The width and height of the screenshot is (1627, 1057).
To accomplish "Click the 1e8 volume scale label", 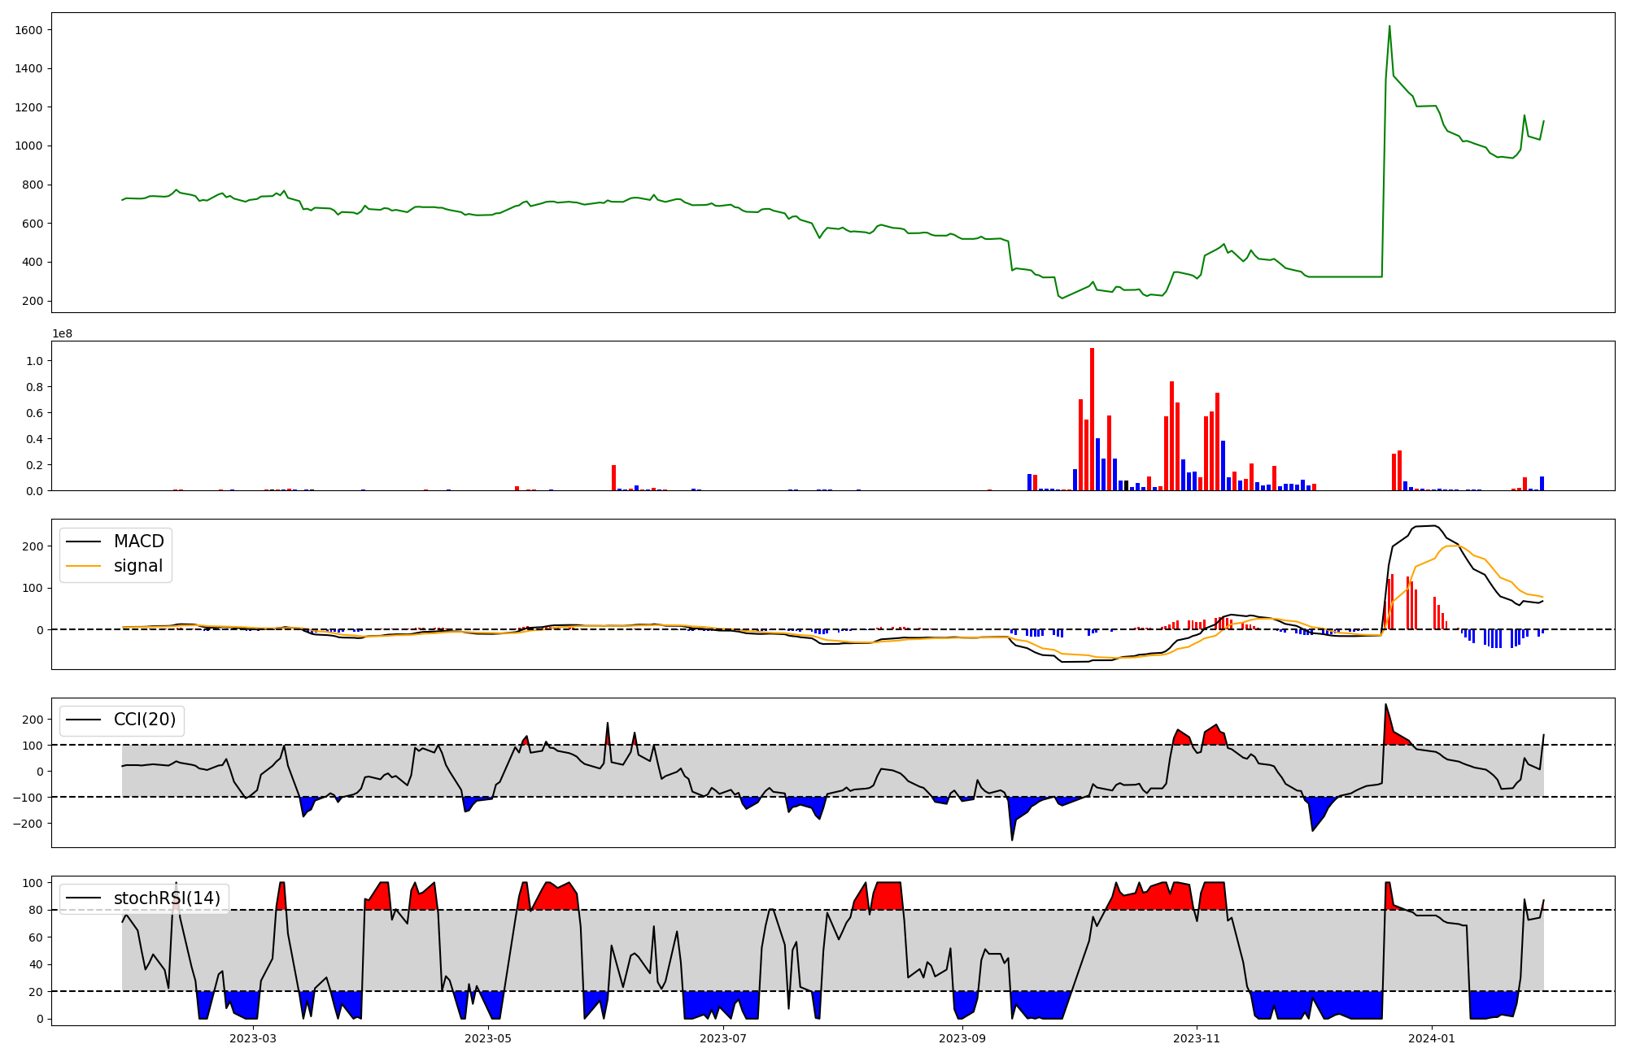I will point(63,334).
